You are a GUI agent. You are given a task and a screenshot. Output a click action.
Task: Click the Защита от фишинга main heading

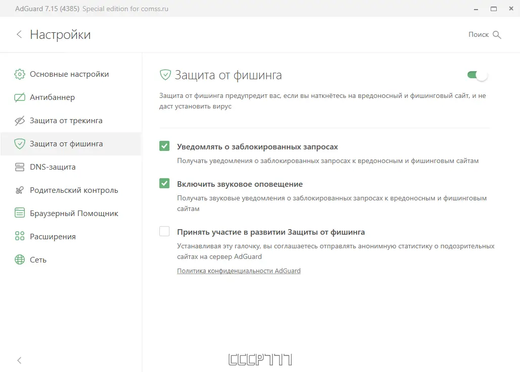pos(228,75)
